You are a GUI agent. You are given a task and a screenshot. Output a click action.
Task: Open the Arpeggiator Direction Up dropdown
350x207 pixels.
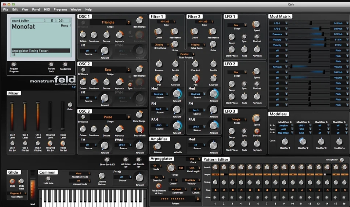point(158,177)
